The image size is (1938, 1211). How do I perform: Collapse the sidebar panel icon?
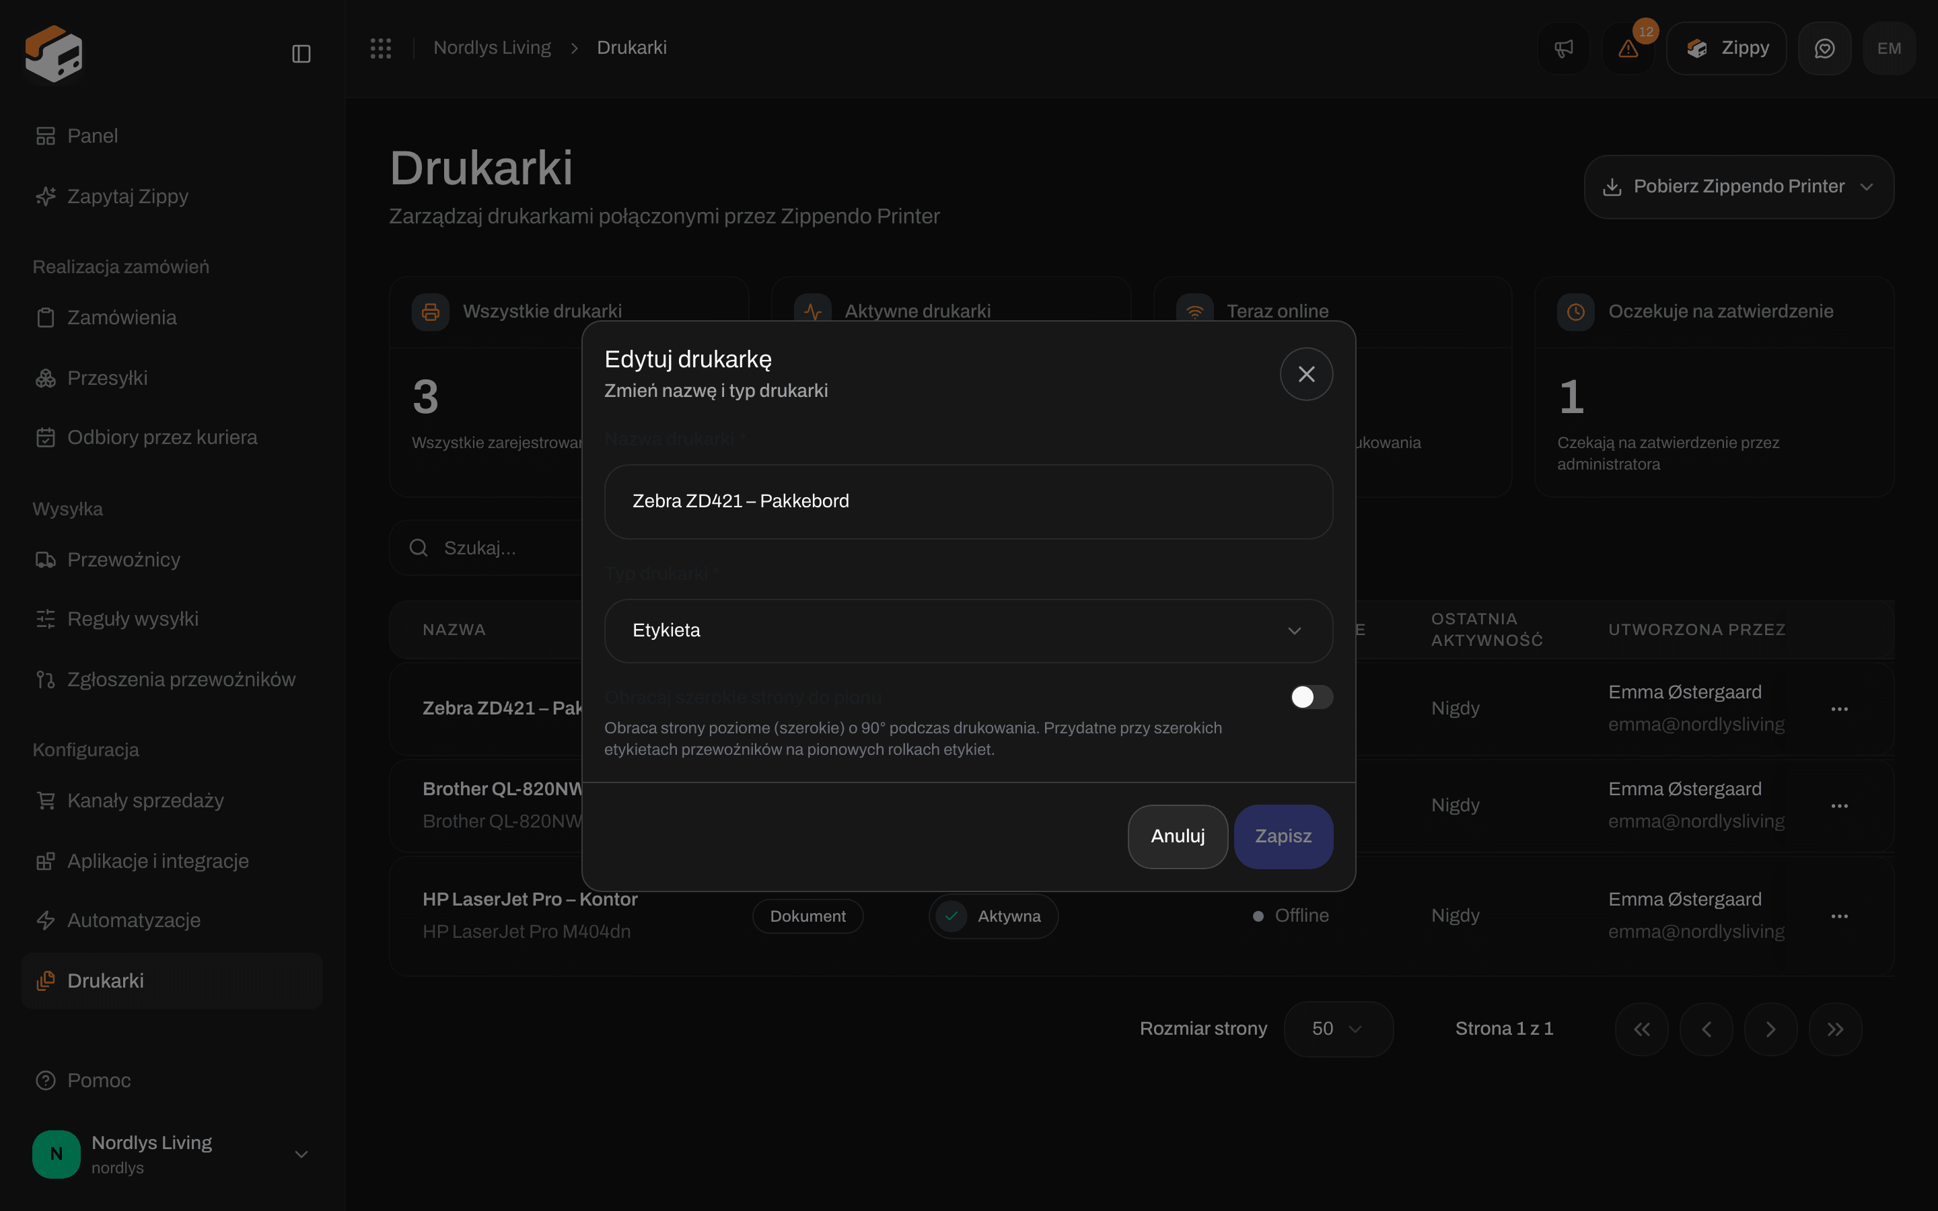tap(301, 54)
